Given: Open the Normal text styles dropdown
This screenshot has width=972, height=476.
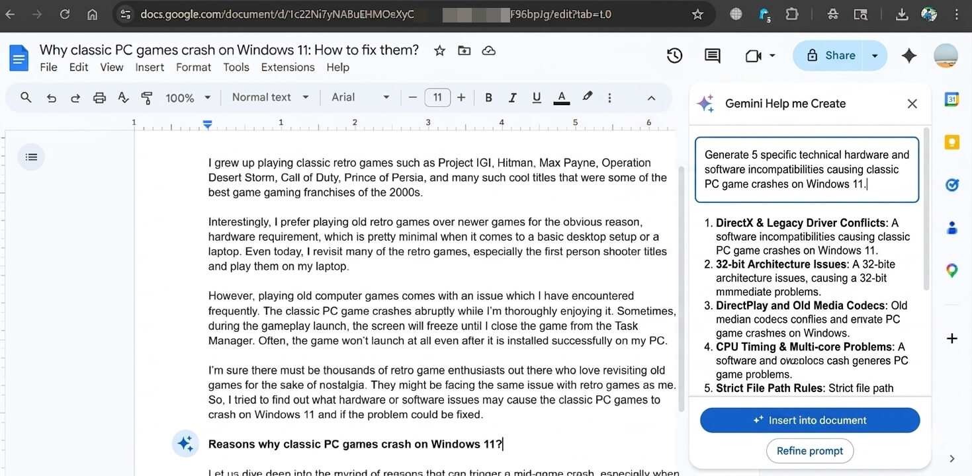Looking at the screenshot, I should [x=269, y=97].
